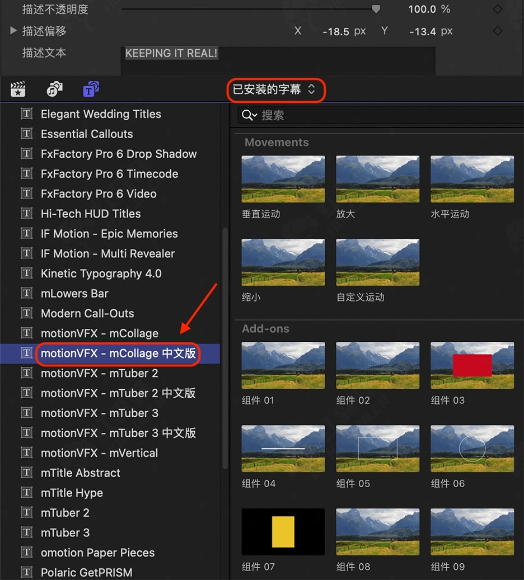Select FxFactory Pro 6 Timecode category
524x580 pixels.
(109, 174)
